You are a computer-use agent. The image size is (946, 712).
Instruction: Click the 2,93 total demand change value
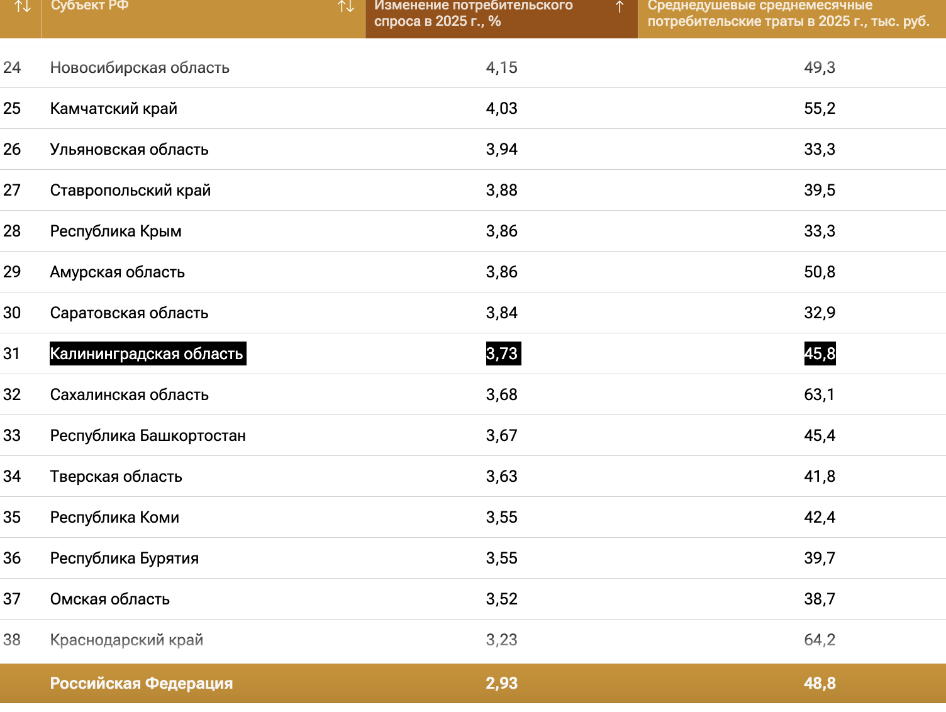tap(502, 683)
